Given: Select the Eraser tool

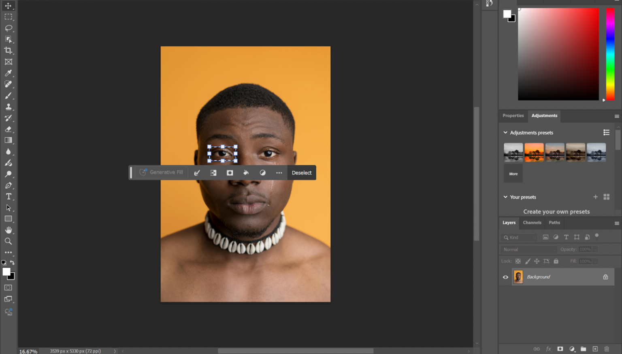Looking at the screenshot, I should (x=8, y=129).
